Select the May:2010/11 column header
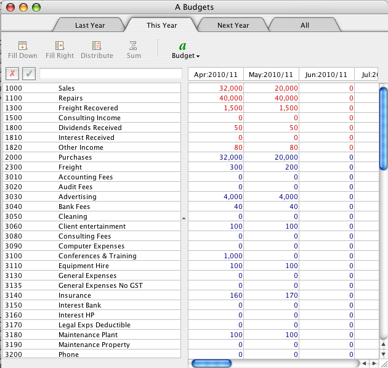The image size is (388, 368). (x=271, y=75)
